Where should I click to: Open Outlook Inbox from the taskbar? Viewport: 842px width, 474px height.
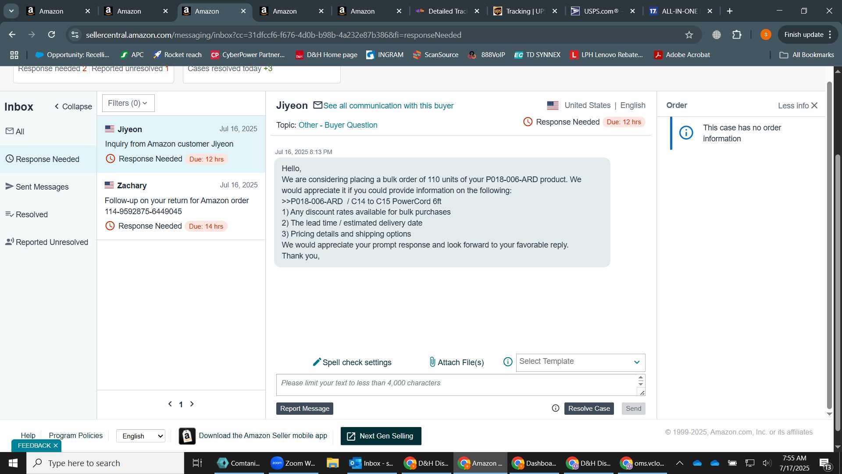click(x=372, y=463)
